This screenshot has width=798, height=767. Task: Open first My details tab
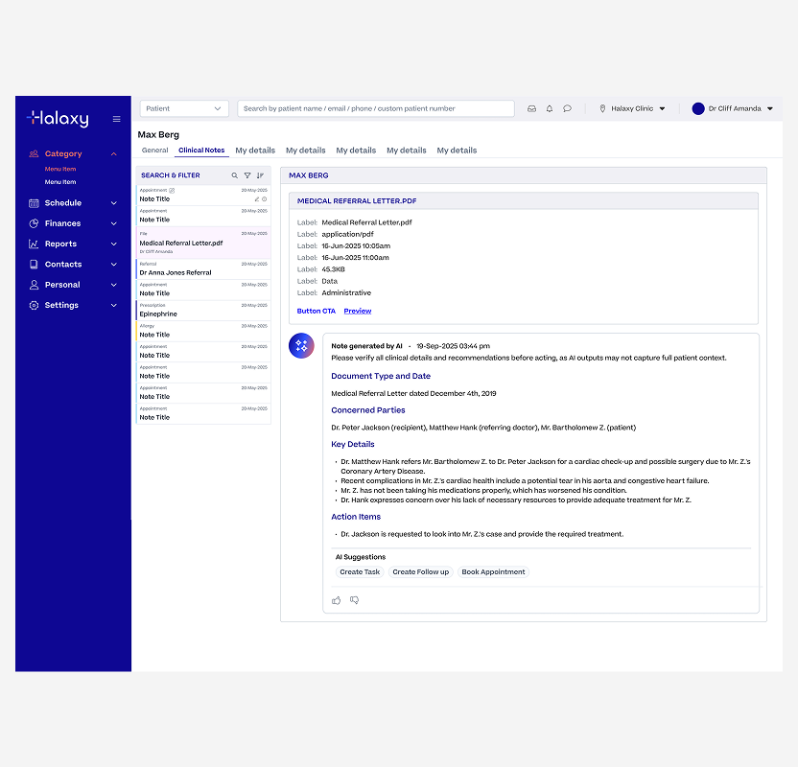pos(255,151)
